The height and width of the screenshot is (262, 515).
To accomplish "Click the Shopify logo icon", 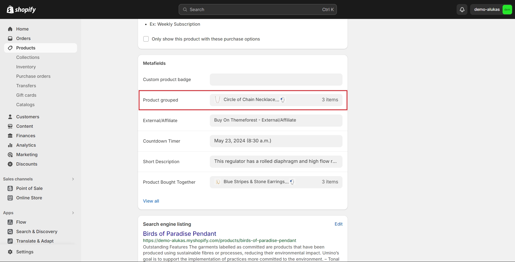I will (10, 9).
